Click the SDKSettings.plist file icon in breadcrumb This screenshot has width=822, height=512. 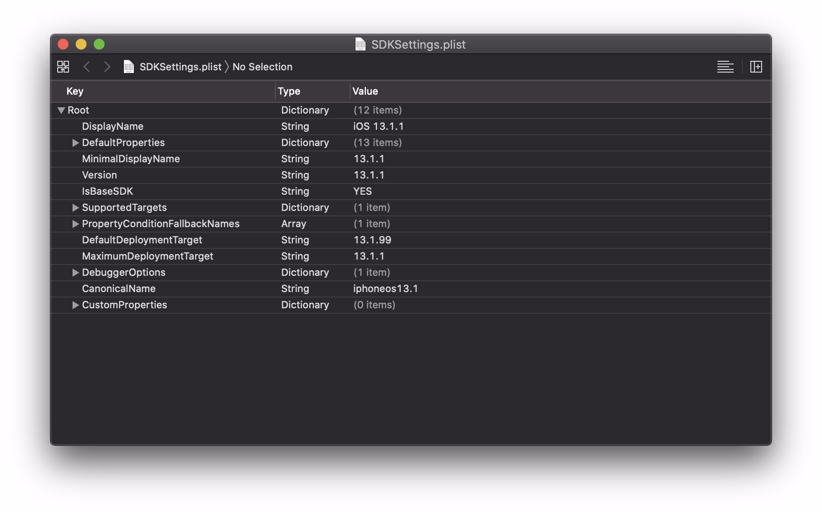tap(129, 67)
